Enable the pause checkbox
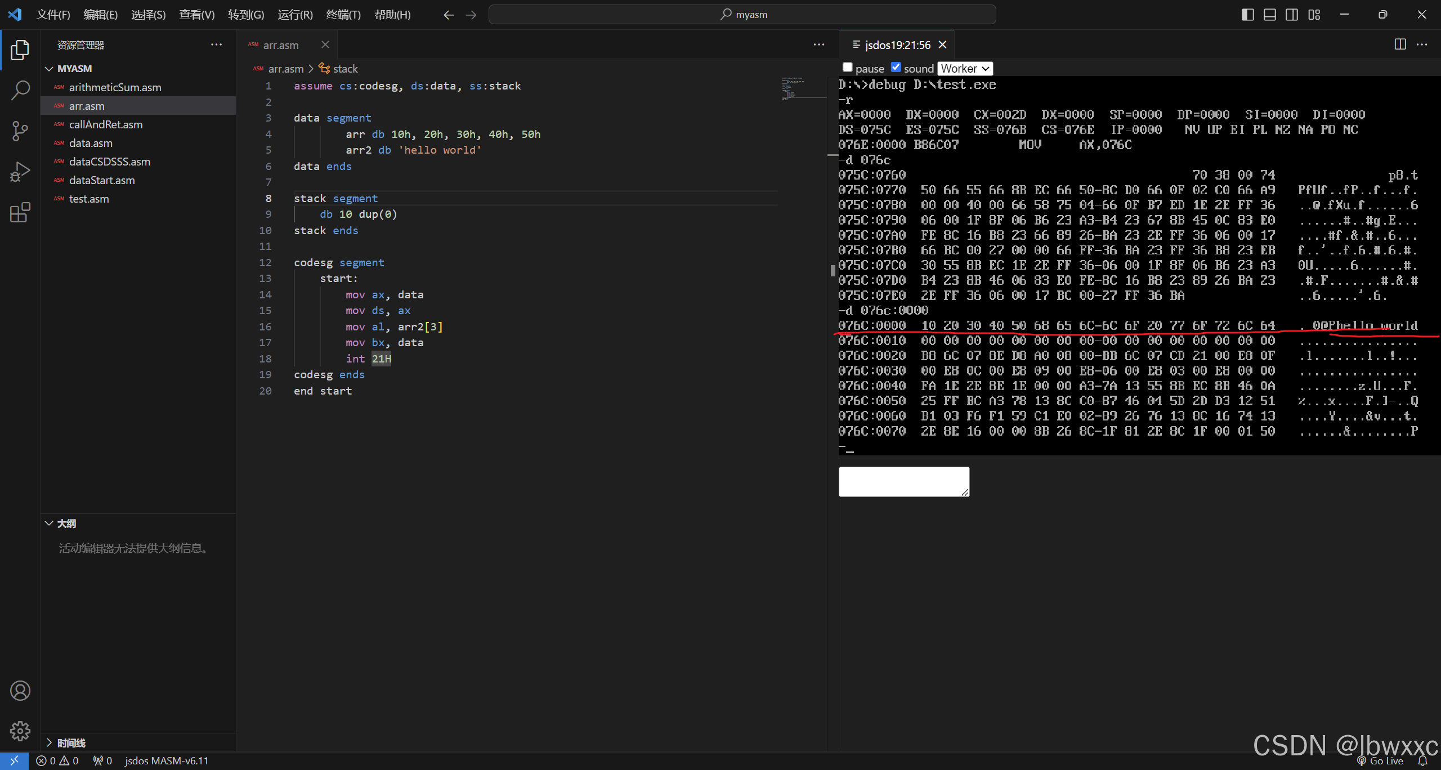Screen dimensions: 1441x770 847,68
